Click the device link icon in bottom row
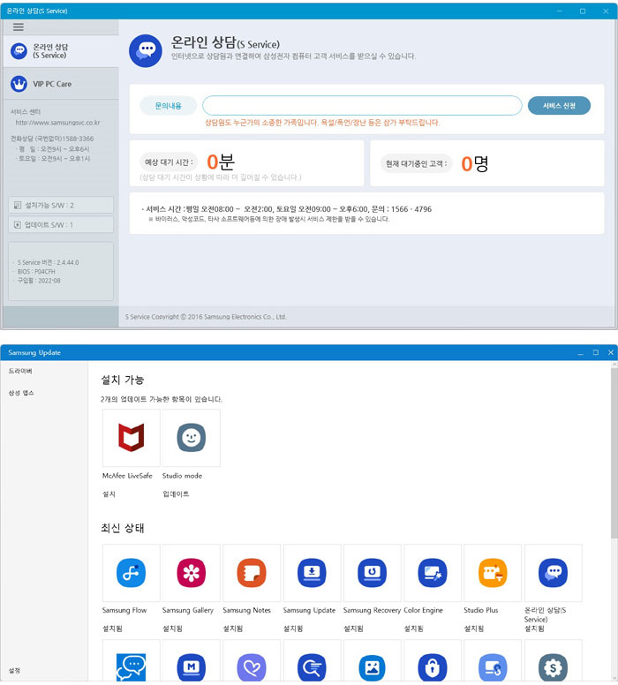The image size is (618, 685). 493,667
